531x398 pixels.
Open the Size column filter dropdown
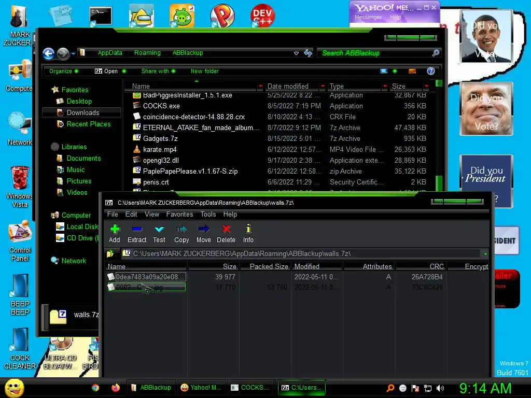point(426,87)
